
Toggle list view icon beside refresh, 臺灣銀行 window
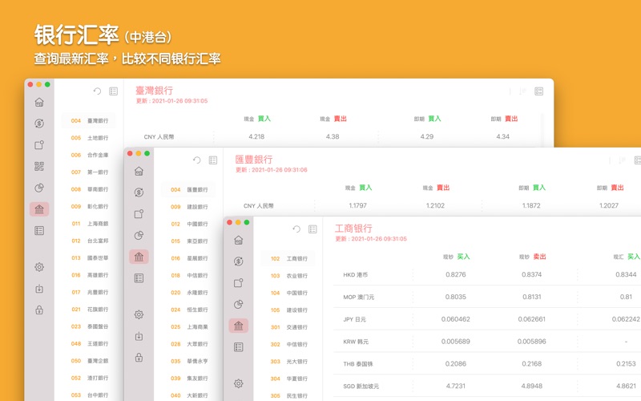point(113,91)
